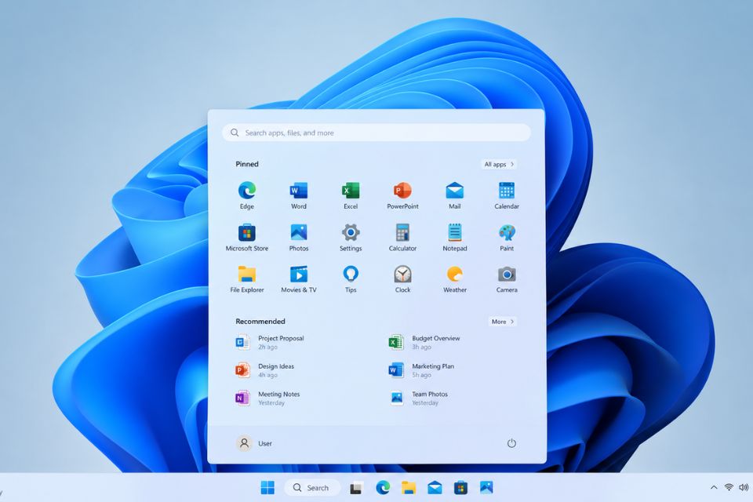The image size is (753, 502).
Task: Open the Settings gear app
Action: [351, 238]
